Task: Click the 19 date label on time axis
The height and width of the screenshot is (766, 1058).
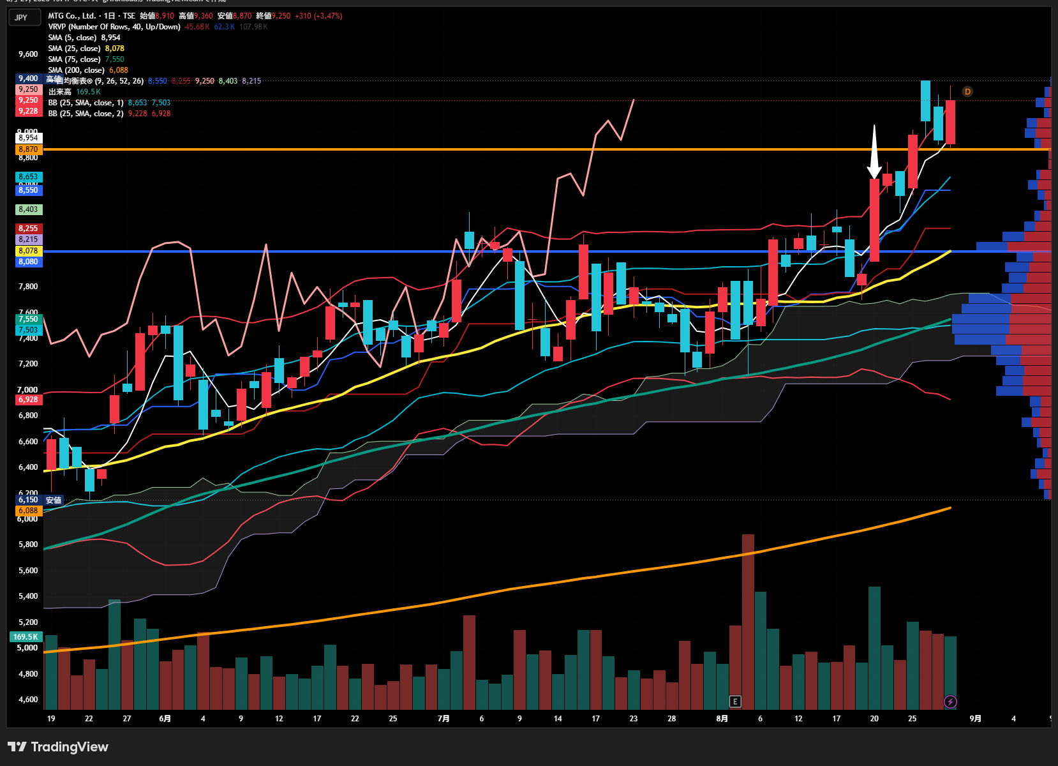Action: 51,719
